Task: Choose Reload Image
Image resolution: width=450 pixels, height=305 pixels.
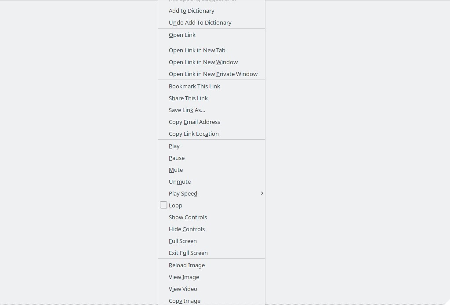Action: [x=211, y=265]
